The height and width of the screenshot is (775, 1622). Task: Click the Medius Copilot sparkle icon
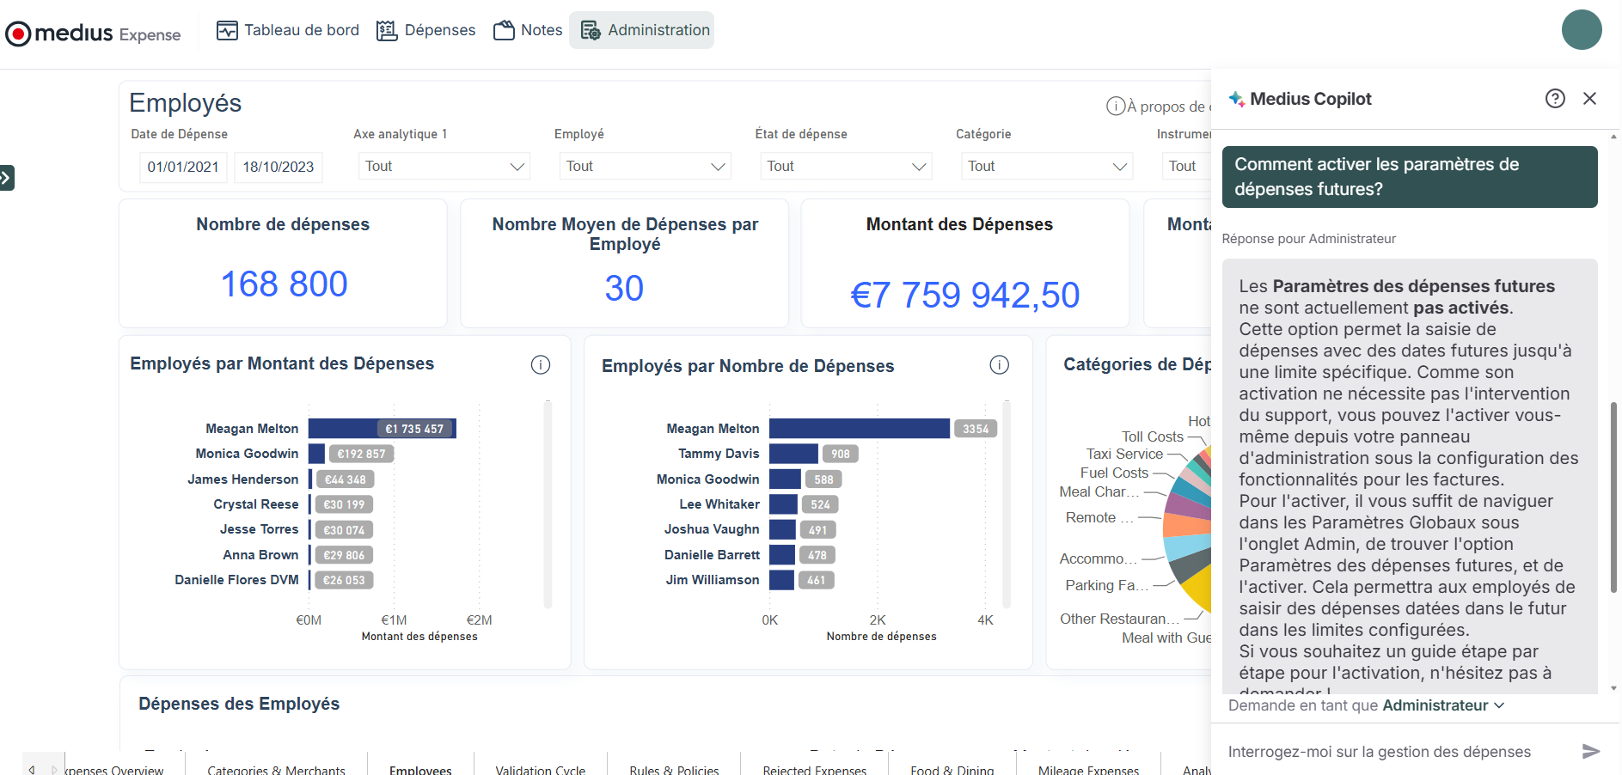pyautogui.click(x=1236, y=99)
